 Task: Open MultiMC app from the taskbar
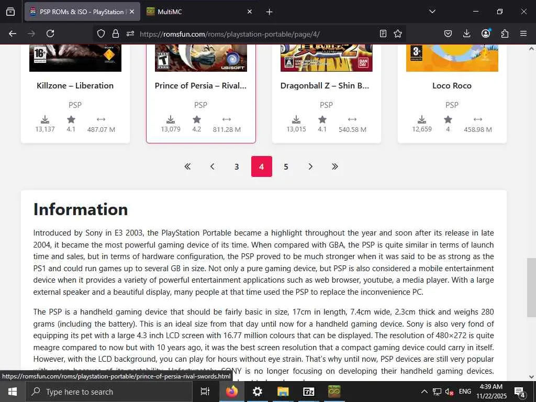334,392
